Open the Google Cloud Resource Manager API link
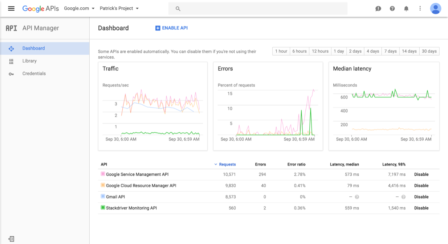Viewport: 448px width, 244px height. coord(141,186)
